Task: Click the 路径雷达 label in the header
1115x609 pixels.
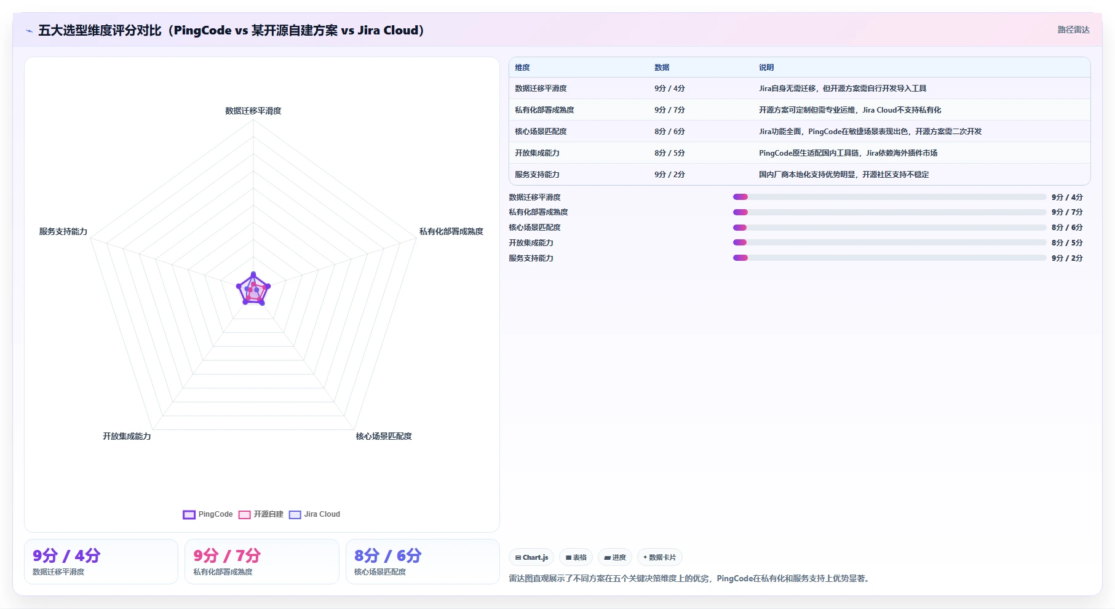Action: [1073, 30]
